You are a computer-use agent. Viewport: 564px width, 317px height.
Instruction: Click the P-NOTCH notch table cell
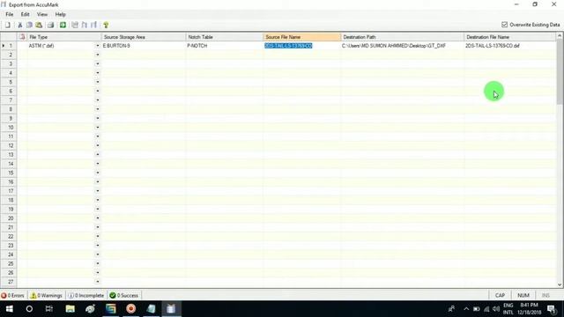(224, 46)
